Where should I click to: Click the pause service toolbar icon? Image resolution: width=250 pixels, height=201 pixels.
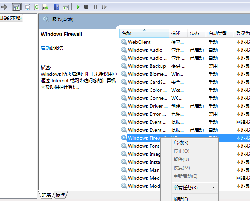(x=95, y=7)
